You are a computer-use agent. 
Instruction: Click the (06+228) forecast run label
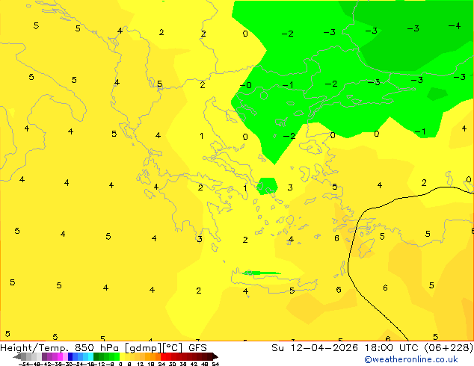[x=445, y=348]
